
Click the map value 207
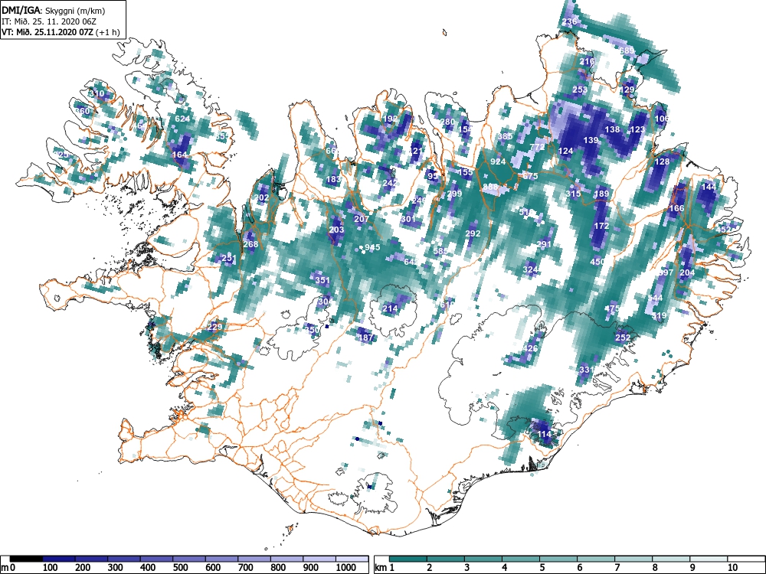tap(362, 219)
